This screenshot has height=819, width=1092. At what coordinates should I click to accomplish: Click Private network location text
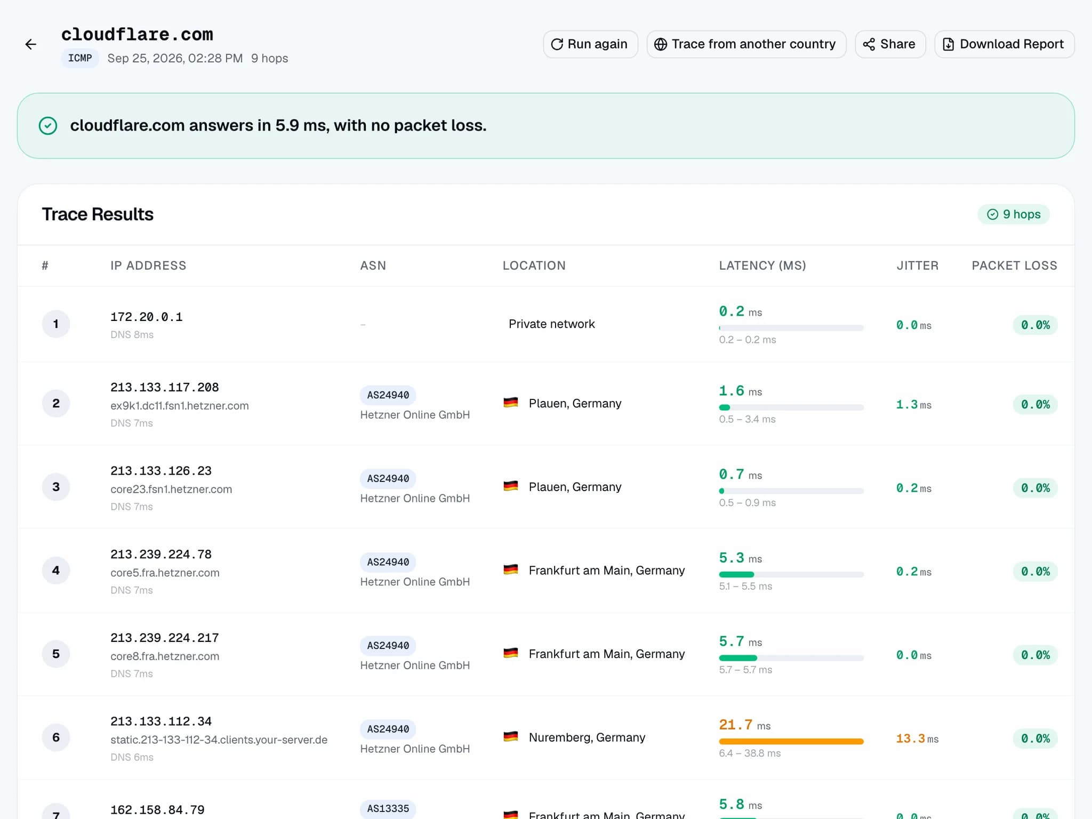click(552, 324)
